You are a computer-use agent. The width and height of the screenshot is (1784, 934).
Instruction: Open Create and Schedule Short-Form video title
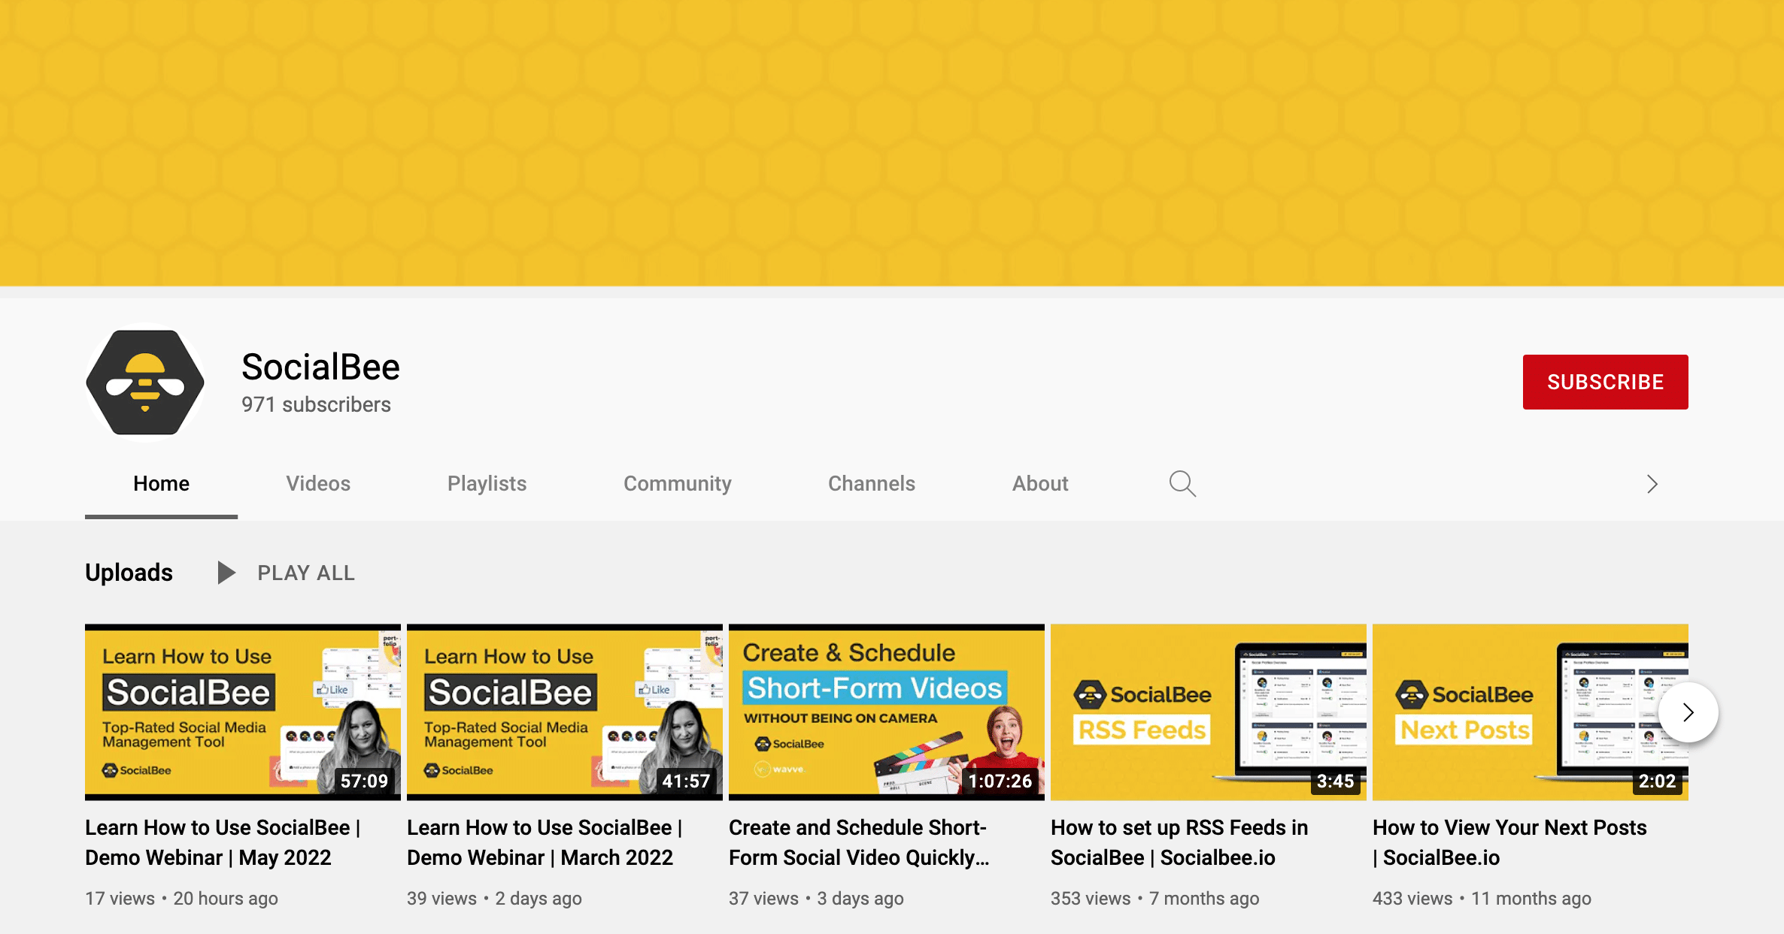859,842
